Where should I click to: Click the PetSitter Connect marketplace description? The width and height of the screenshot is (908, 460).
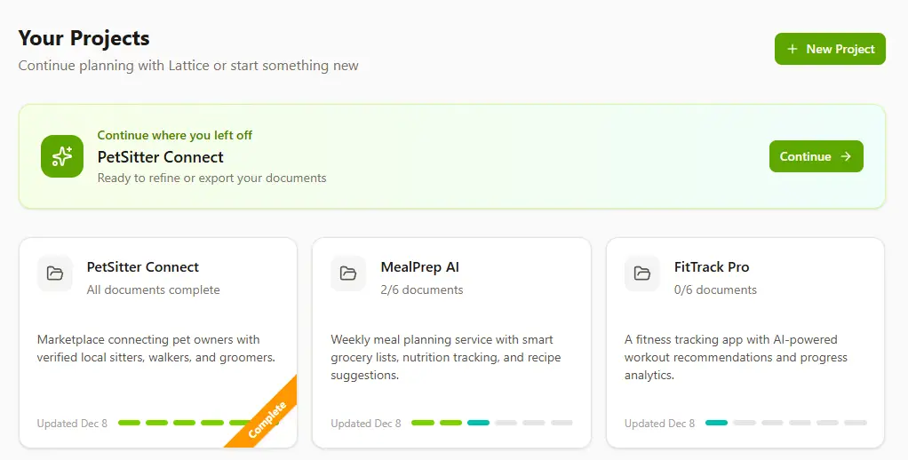pos(156,348)
